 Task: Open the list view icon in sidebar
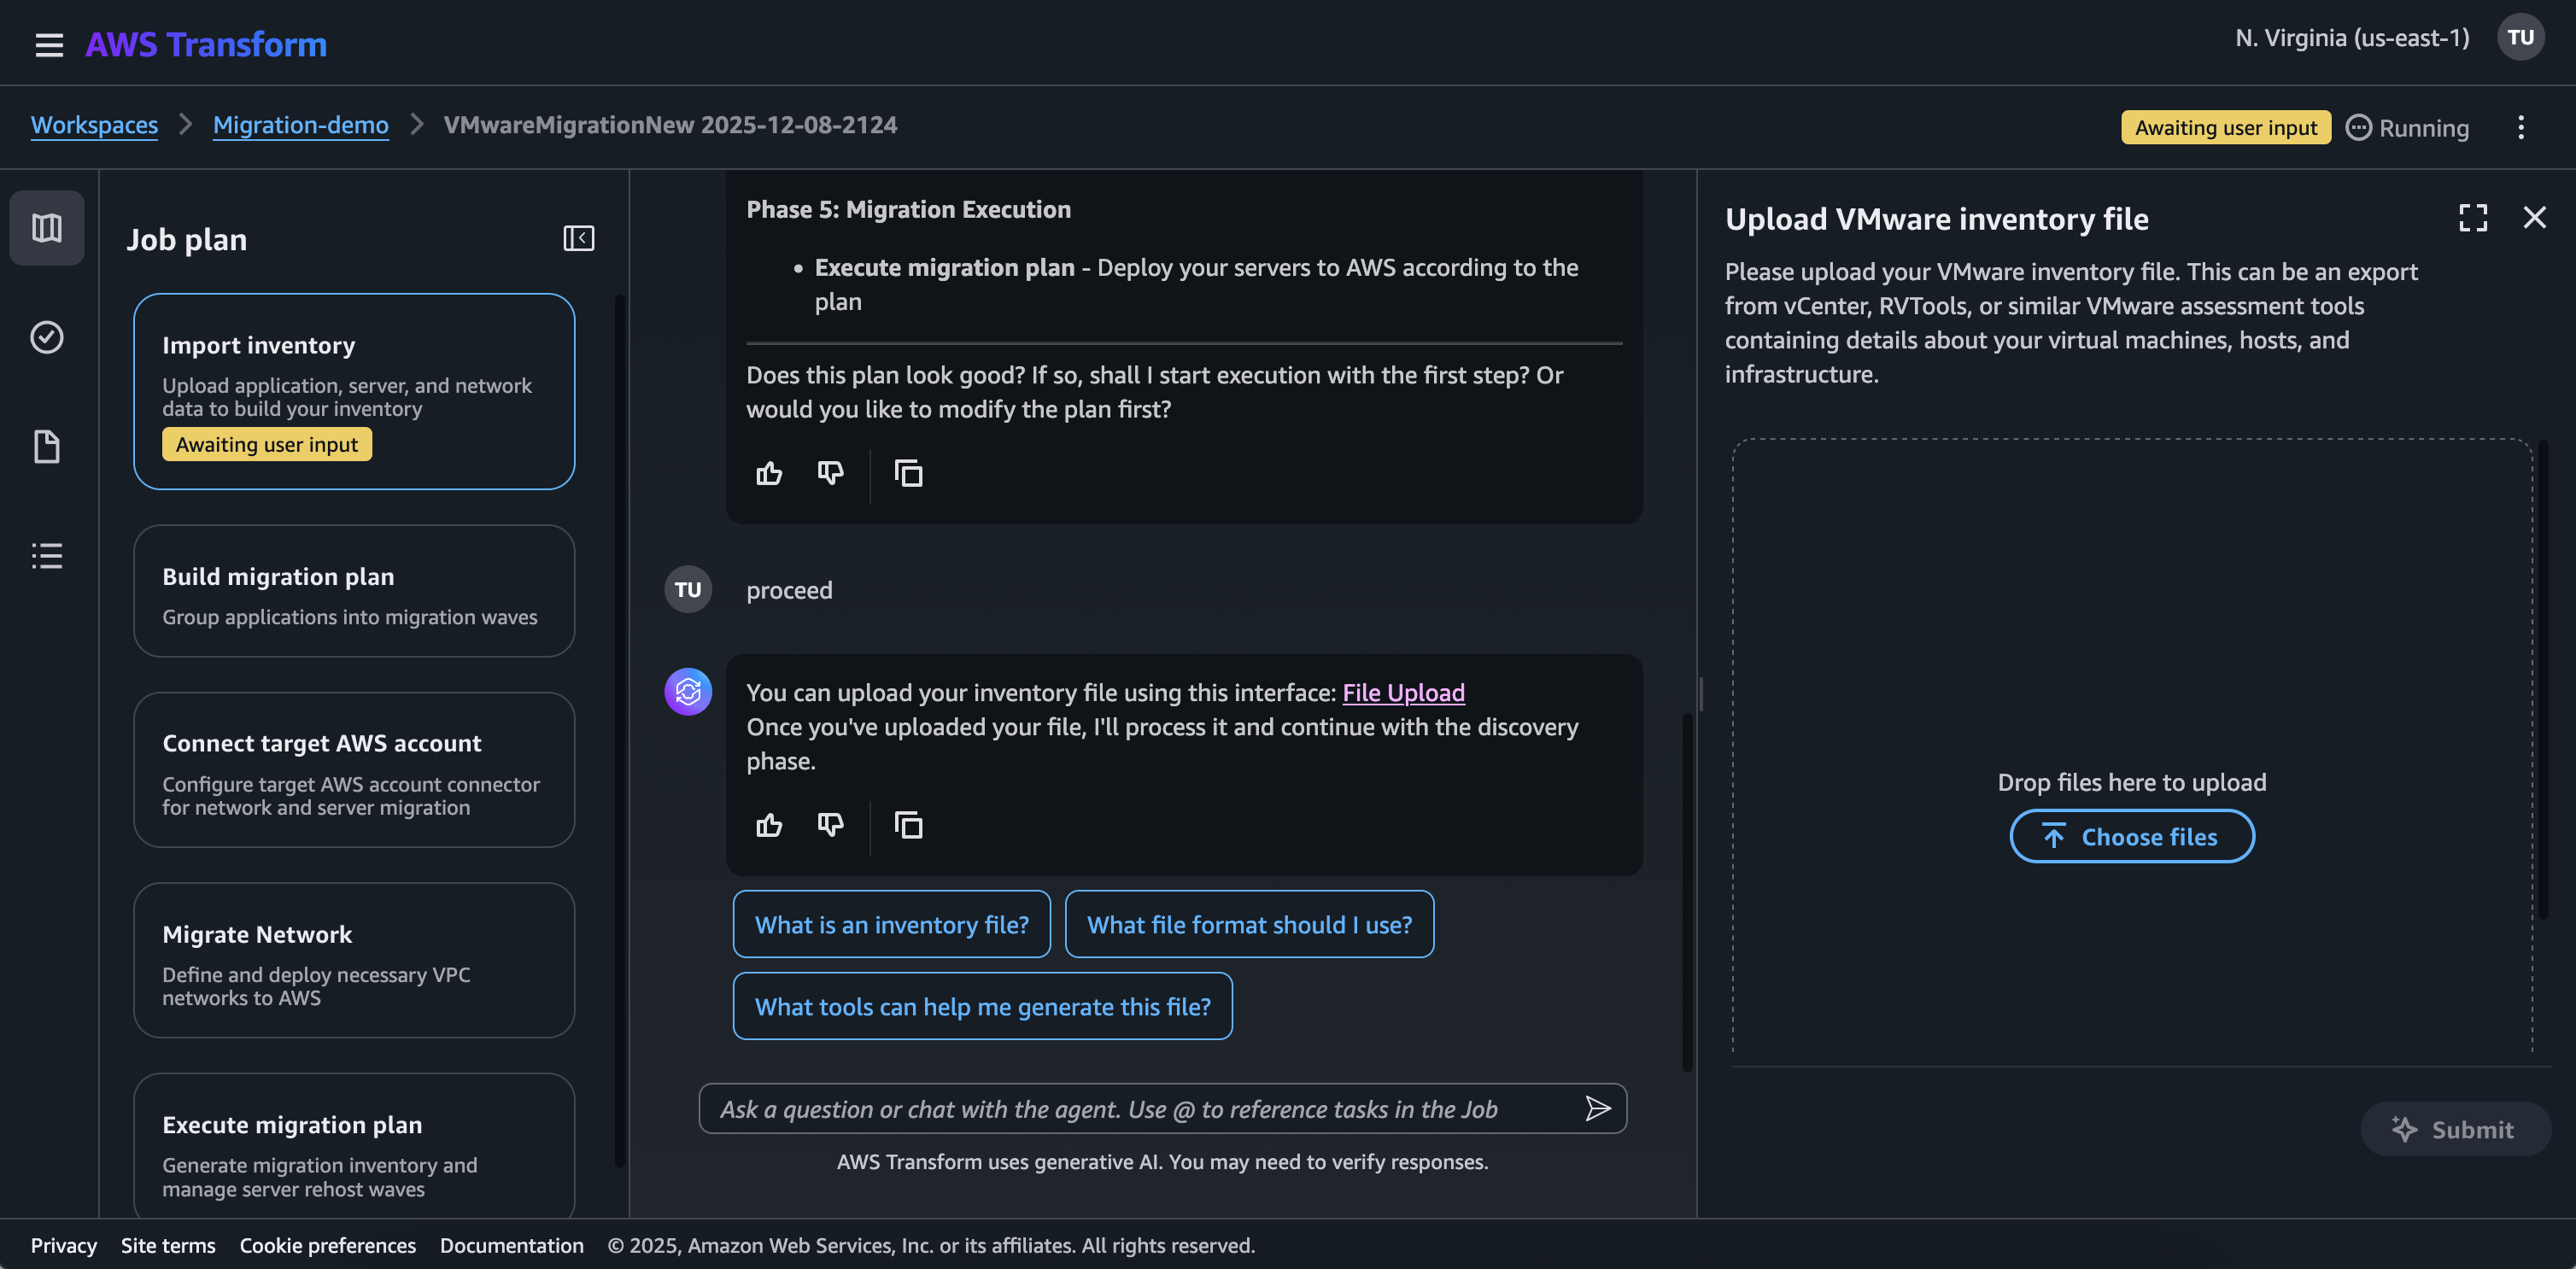46,556
